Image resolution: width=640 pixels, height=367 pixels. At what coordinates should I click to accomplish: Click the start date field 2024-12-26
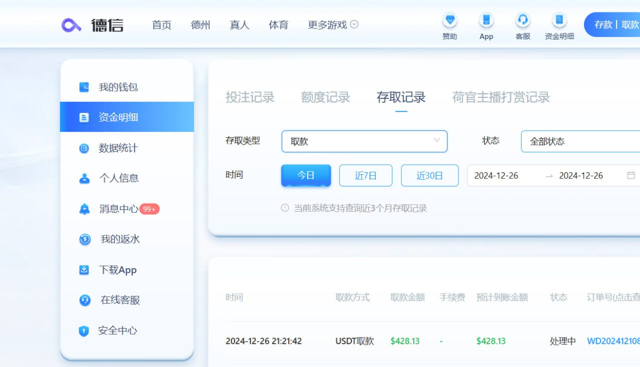point(496,175)
